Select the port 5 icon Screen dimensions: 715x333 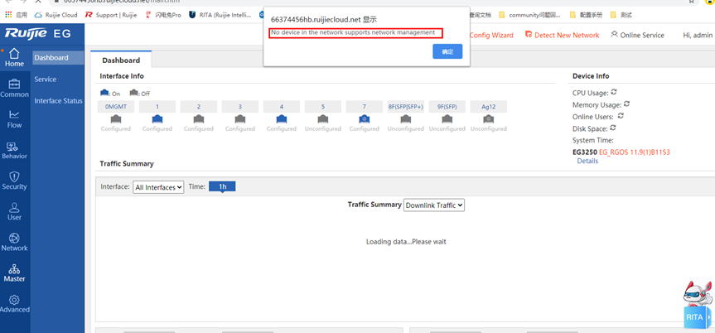pos(323,119)
